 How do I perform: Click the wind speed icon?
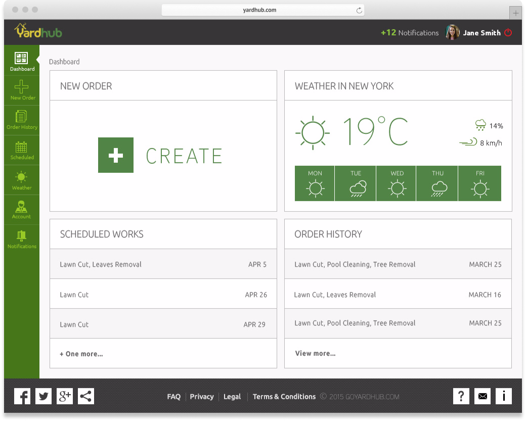tap(468, 142)
